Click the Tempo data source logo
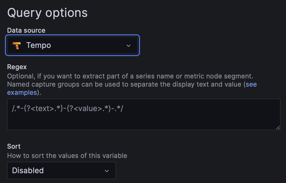 [17, 45]
